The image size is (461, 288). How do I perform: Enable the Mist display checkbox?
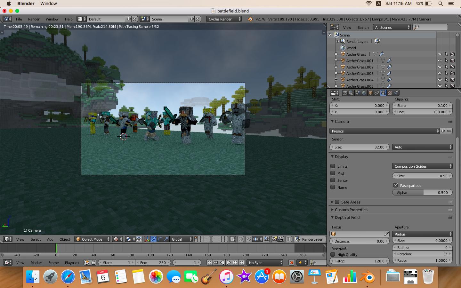(333, 173)
